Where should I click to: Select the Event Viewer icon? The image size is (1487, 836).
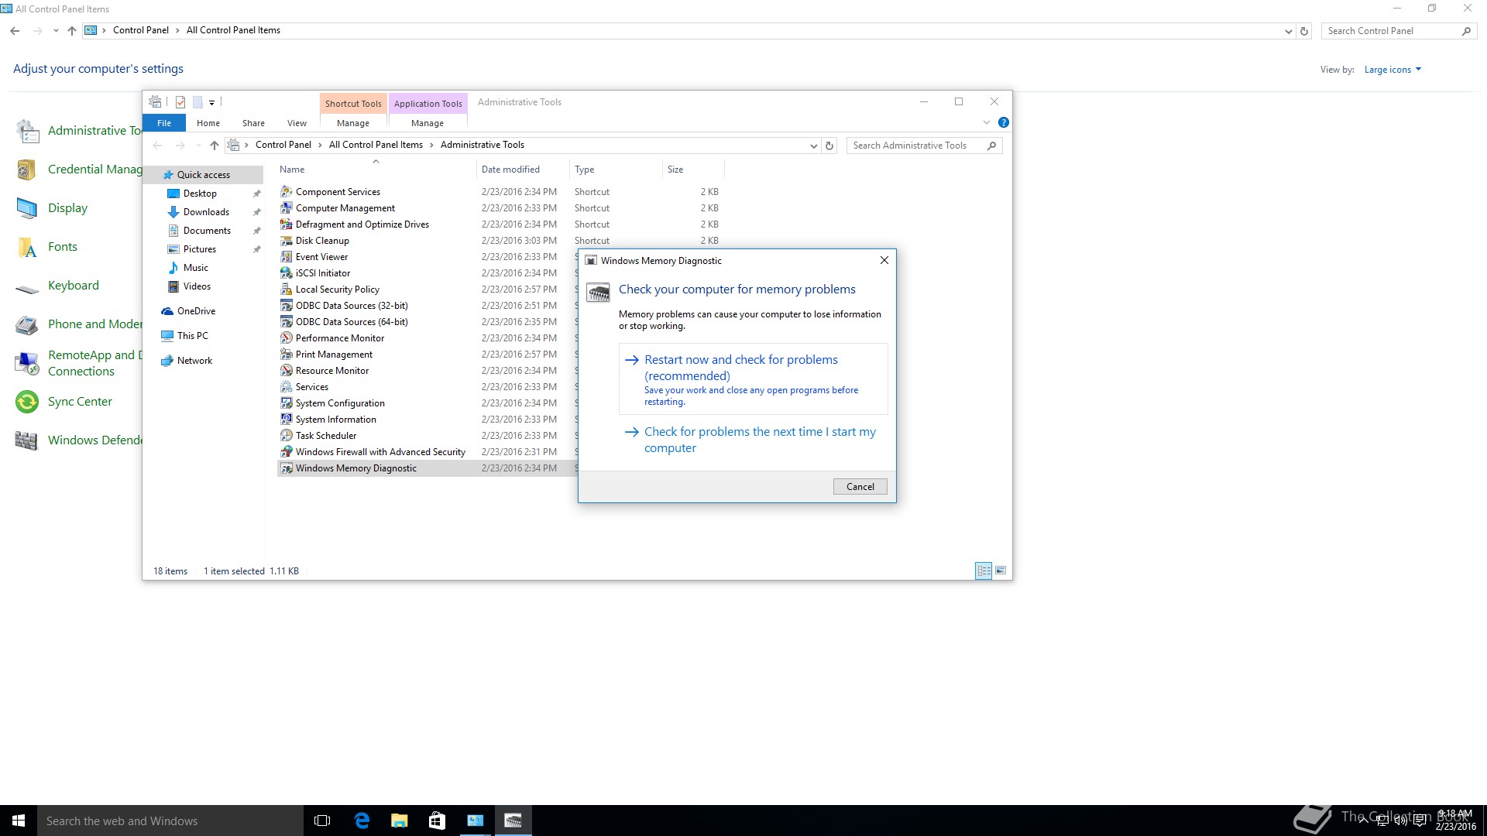287,256
